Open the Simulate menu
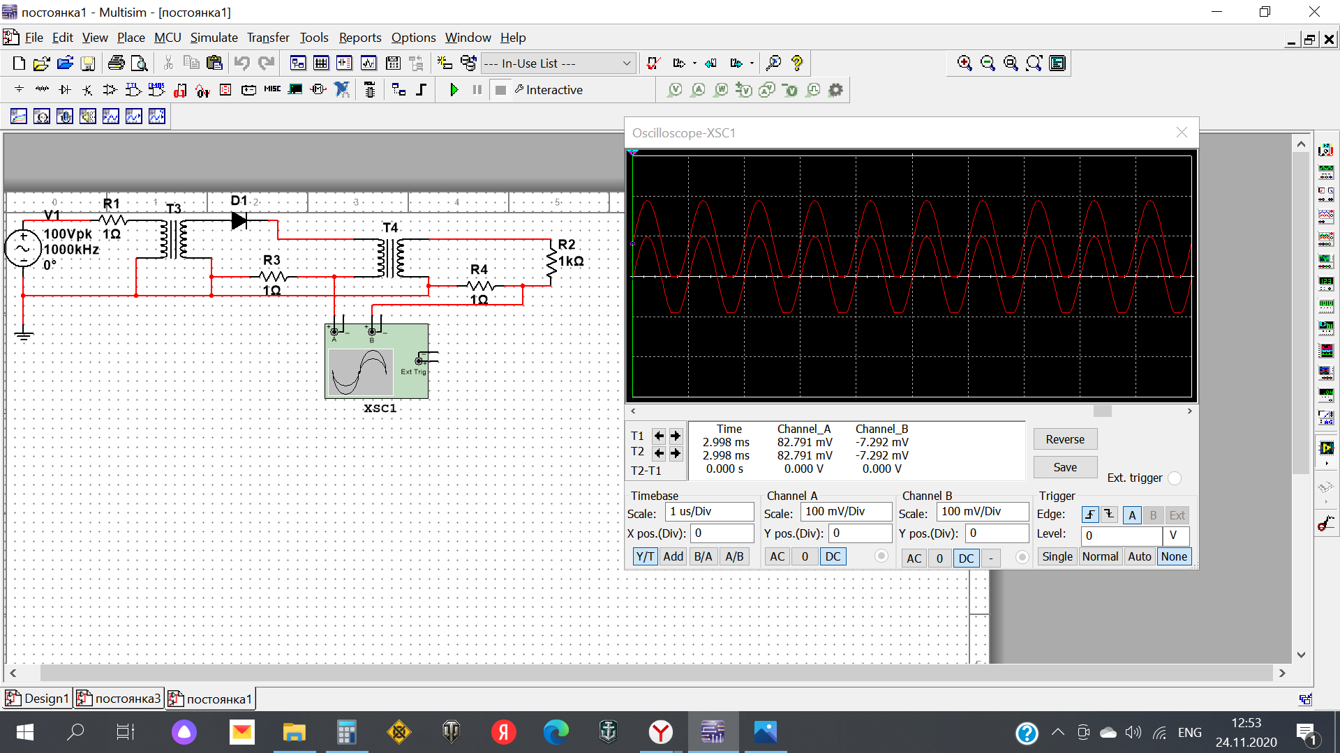 (x=214, y=38)
